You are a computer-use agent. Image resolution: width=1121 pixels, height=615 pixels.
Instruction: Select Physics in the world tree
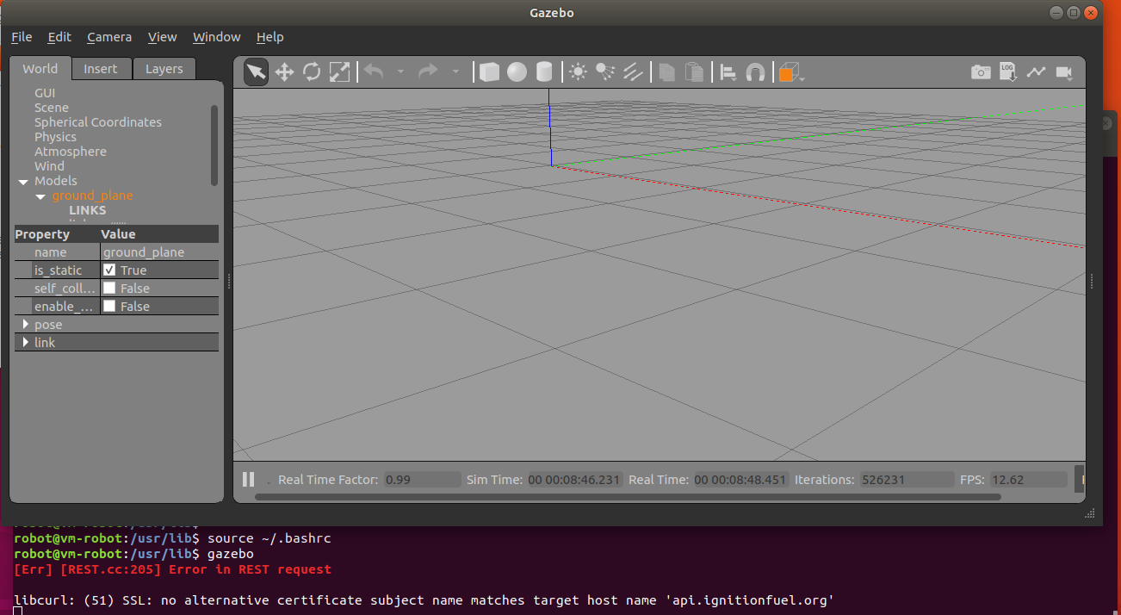(x=55, y=137)
